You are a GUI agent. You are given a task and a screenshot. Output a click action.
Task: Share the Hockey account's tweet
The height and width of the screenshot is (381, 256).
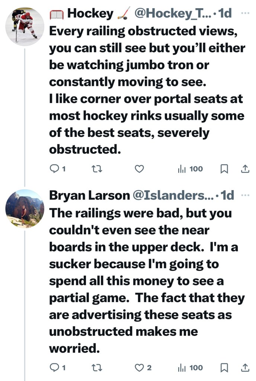point(245,169)
